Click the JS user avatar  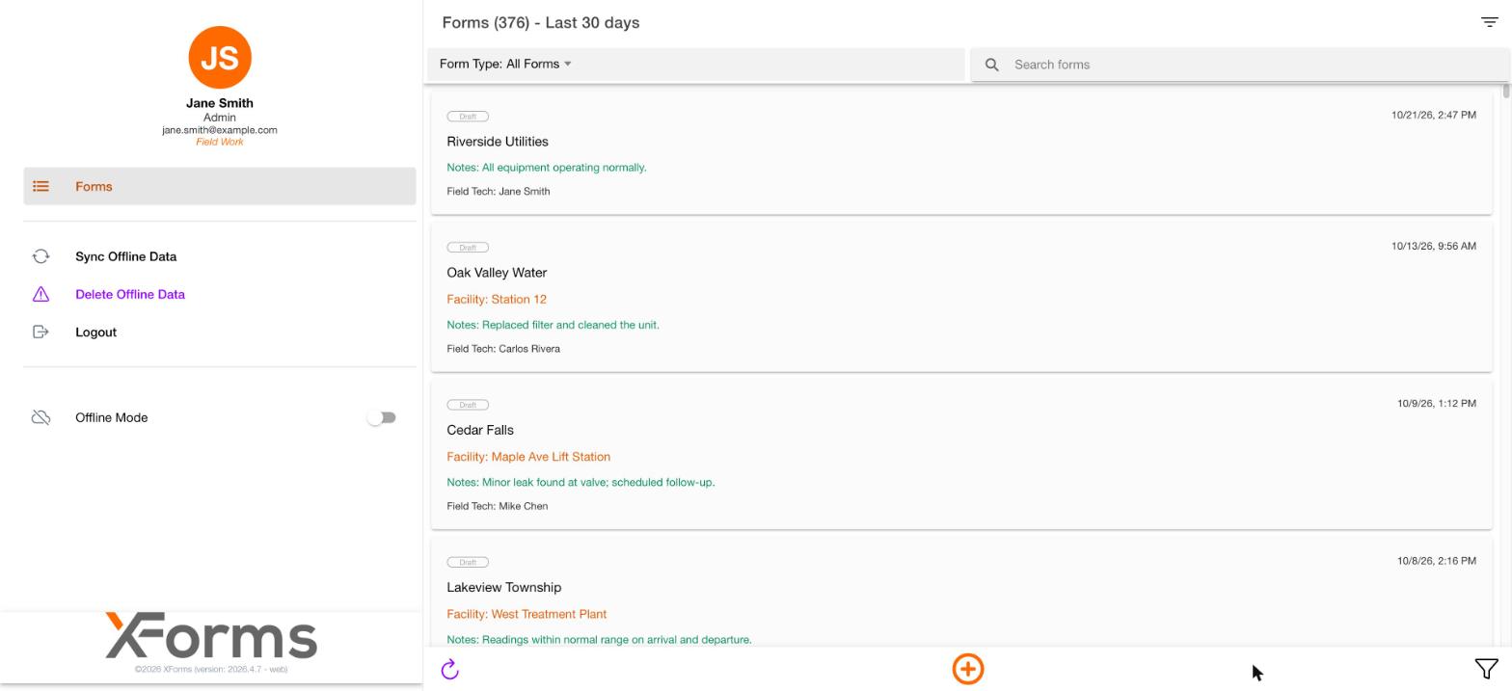click(220, 58)
